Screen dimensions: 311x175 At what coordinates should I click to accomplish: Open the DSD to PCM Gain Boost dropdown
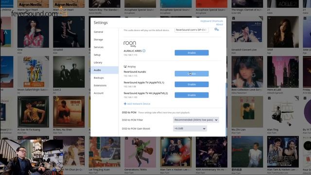(x=190, y=128)
